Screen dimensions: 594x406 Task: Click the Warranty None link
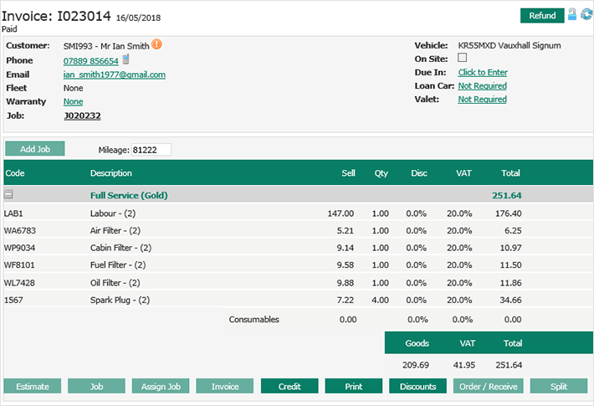[73, 101]
